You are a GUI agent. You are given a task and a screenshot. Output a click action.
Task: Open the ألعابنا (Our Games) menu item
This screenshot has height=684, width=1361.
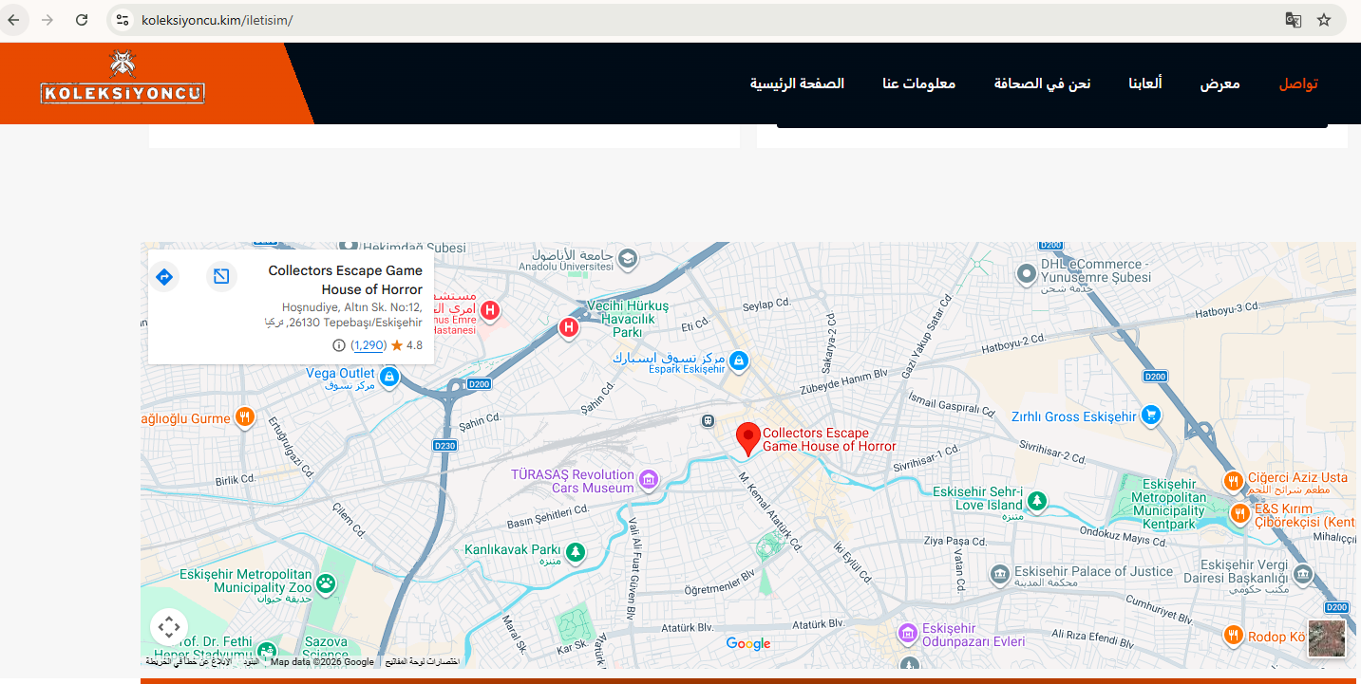pyautogui.click(x=1144, y=83)
